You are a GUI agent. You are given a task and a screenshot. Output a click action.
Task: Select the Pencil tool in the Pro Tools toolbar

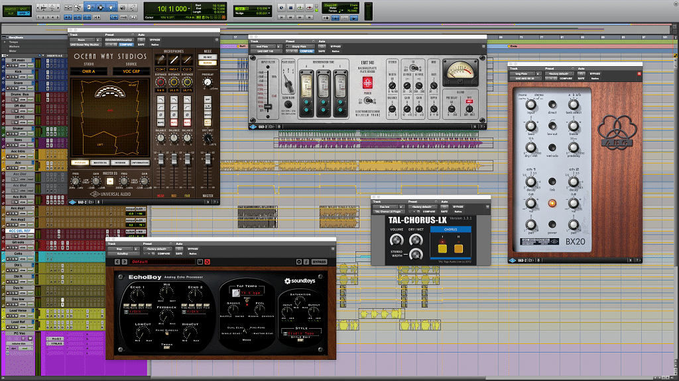[133, 7]
